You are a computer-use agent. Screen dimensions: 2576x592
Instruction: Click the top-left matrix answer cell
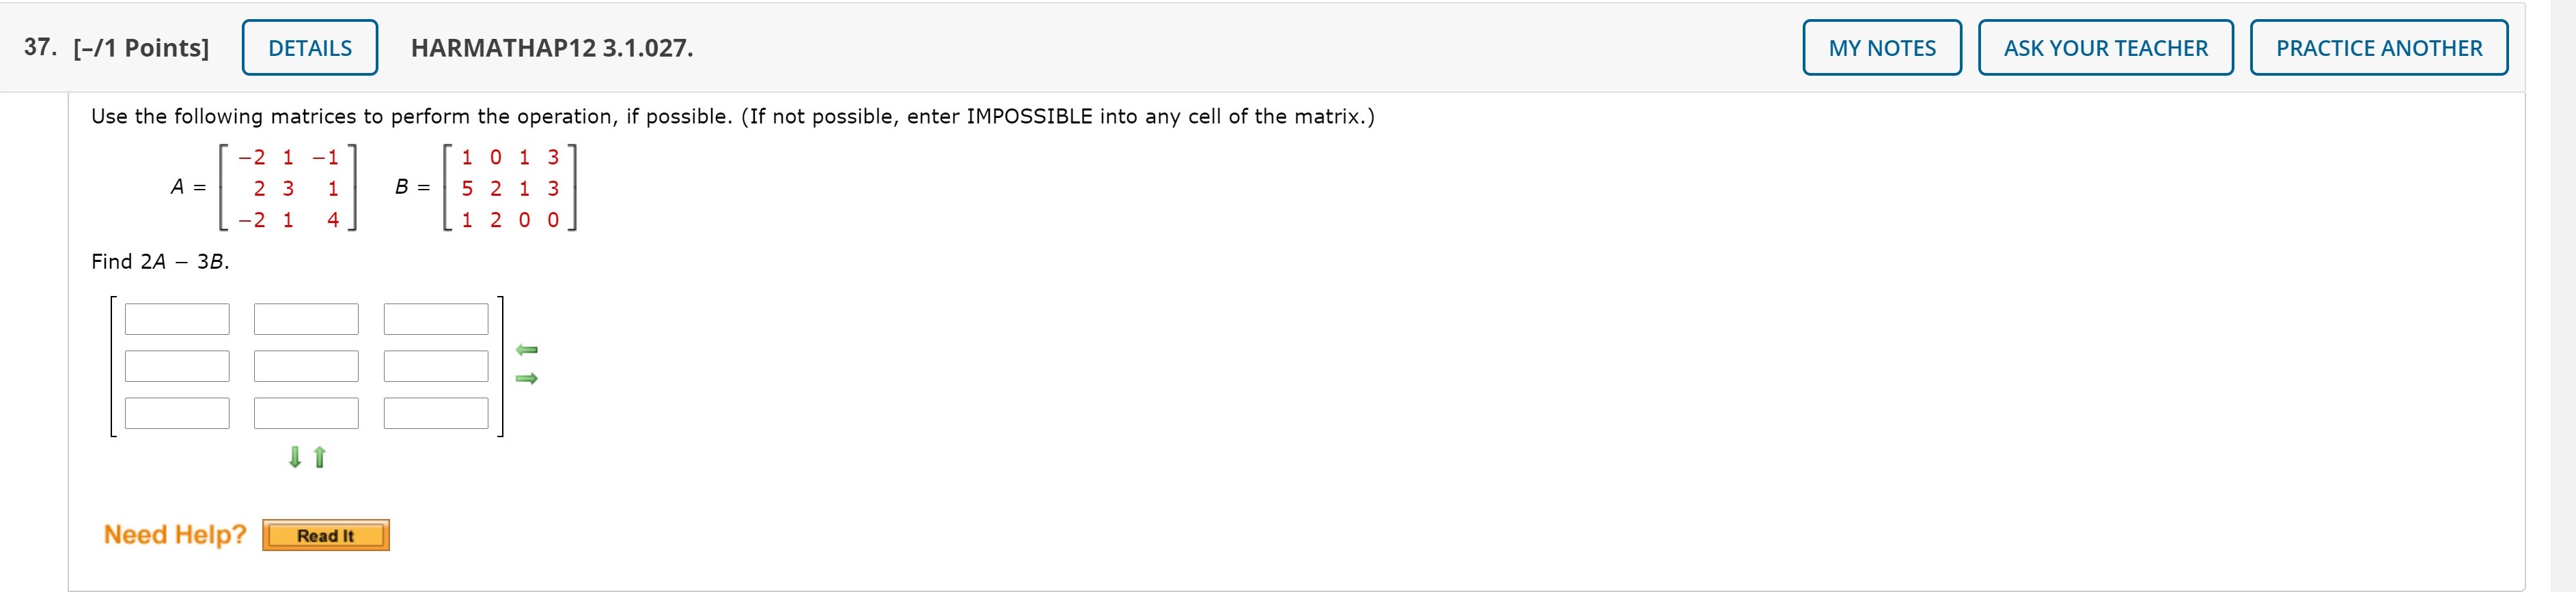pyautogui.click(x=176, y=319)
